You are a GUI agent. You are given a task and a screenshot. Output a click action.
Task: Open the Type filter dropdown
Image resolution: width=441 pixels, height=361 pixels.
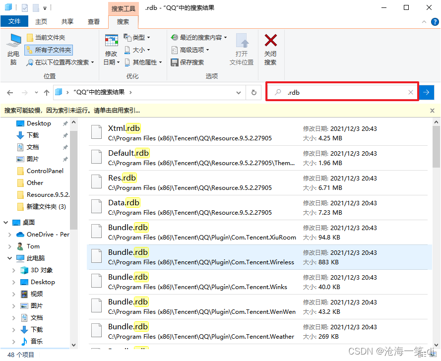pyautogui.click(x=137, y=37)
